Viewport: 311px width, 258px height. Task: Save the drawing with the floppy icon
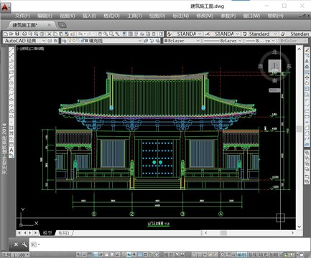17,34
